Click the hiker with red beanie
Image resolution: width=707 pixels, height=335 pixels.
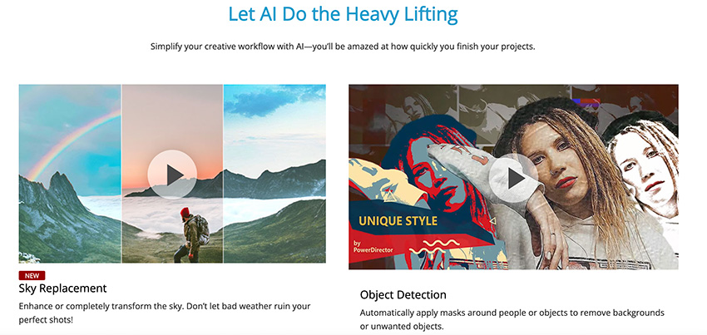coord(190,234)
